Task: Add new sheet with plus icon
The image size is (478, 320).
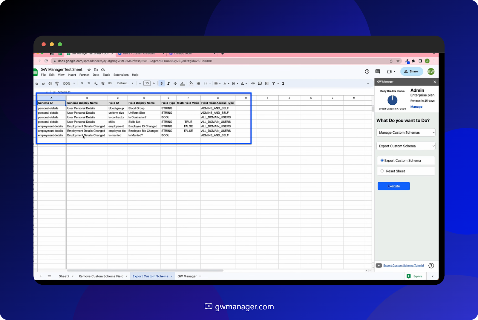Action: coord(41,276)
